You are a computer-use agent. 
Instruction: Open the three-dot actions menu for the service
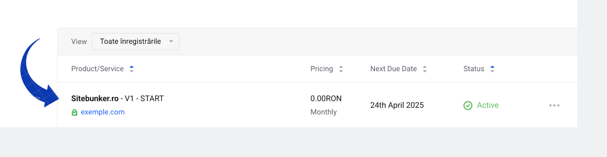tap(554, 106)
